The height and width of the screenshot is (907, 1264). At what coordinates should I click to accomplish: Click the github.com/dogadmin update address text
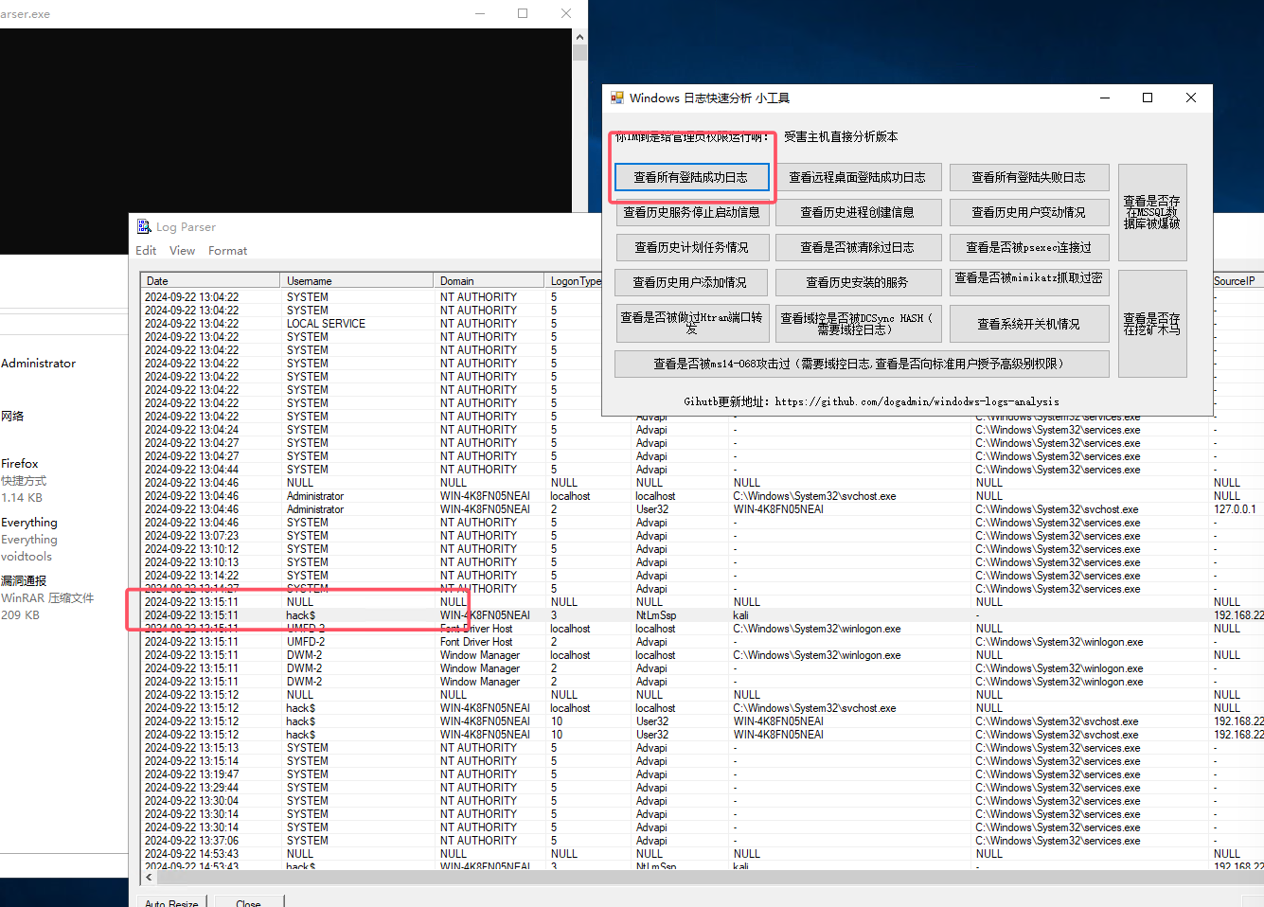[871, 401]
